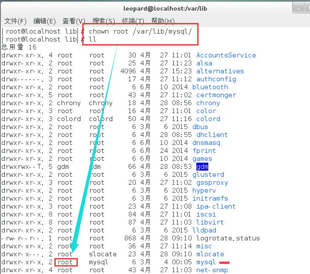
Task: Select the dhclient directory name
Action: tap(212, 135)
